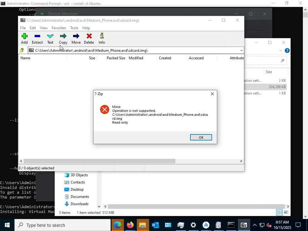Click the up-one-level folder icon
This screenshot has height=231, width=308.
click(x=22, y=50)
